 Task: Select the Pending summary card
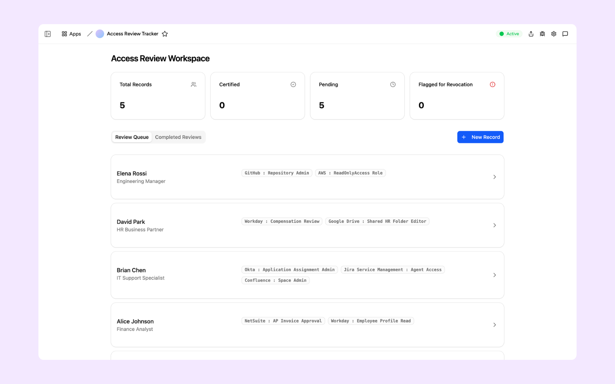point(357,96)
